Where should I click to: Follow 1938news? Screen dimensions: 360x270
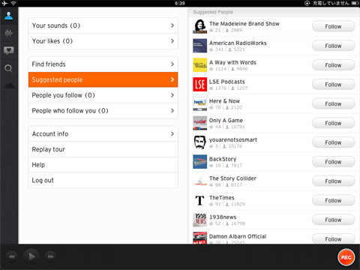(x=333, y=220)
